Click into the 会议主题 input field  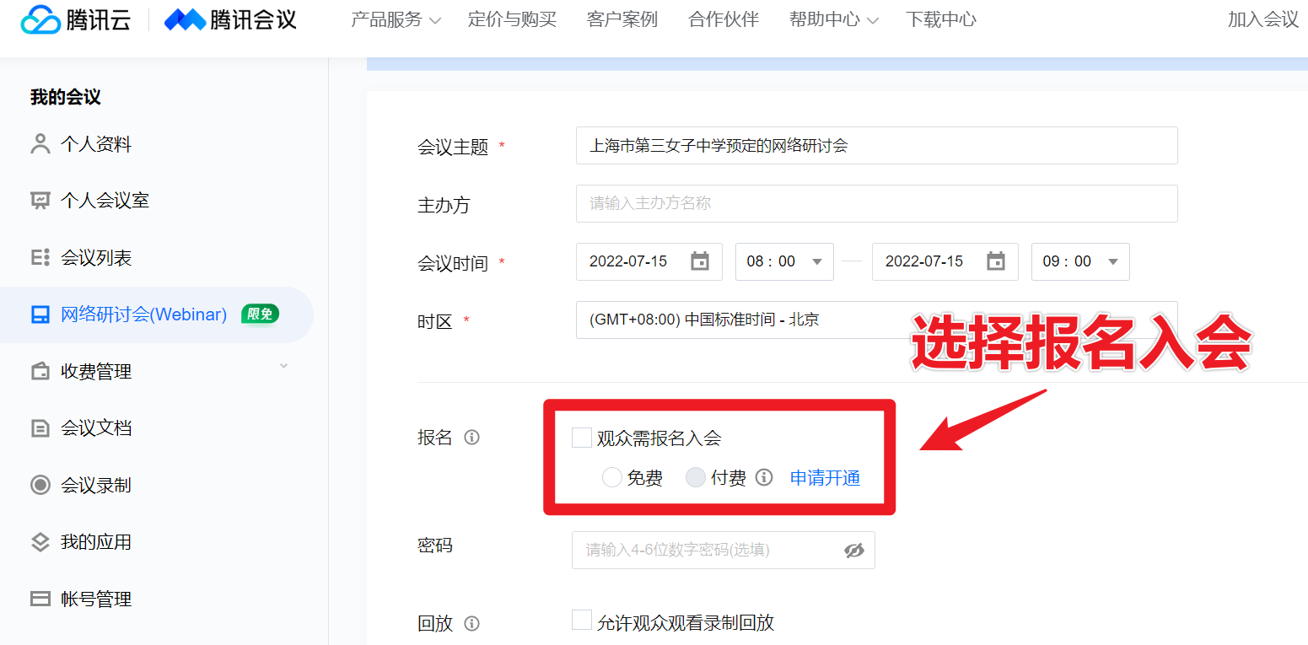(x=876, y=145)
